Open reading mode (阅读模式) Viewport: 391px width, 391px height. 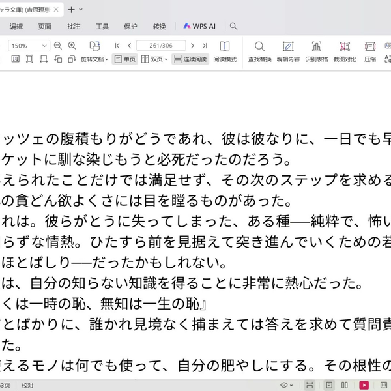click(x=225, y=52)
